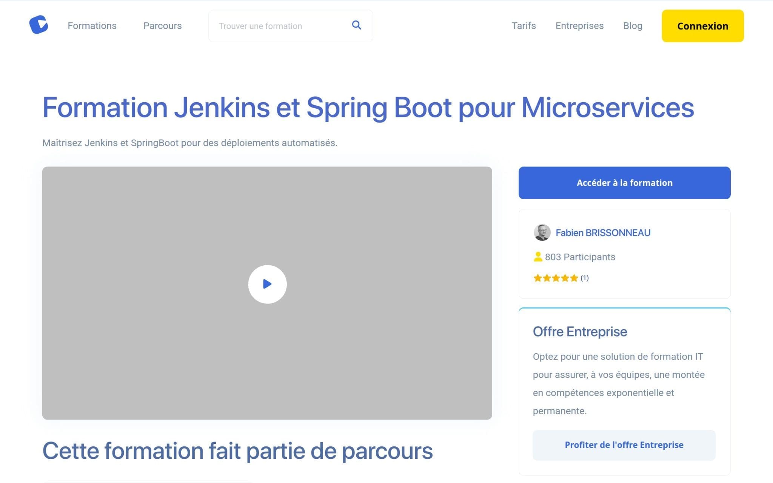
Task: Click Accéder à la formation button
Action: pos(624,183)
